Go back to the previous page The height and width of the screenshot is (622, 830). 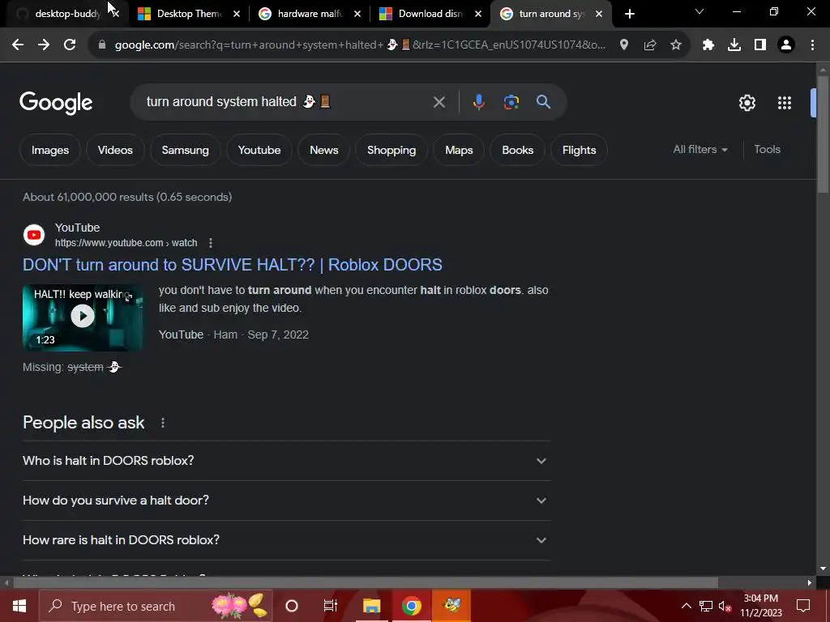18,45
